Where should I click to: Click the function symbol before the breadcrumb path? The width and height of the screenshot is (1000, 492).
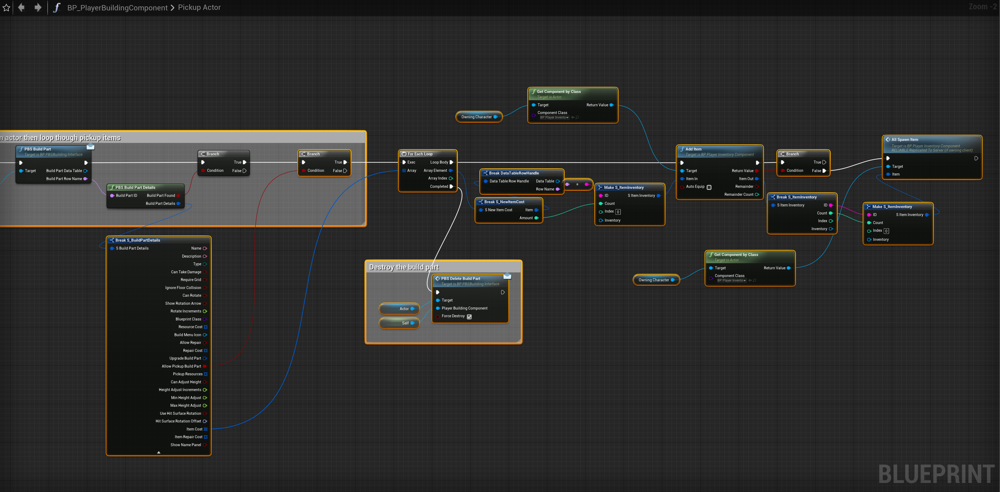[x=57, y=7]
